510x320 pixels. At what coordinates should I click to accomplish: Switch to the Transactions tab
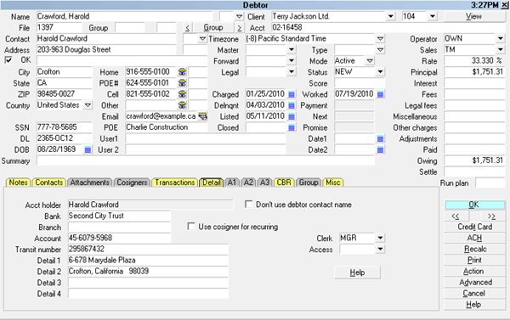[x=174, y=182]
